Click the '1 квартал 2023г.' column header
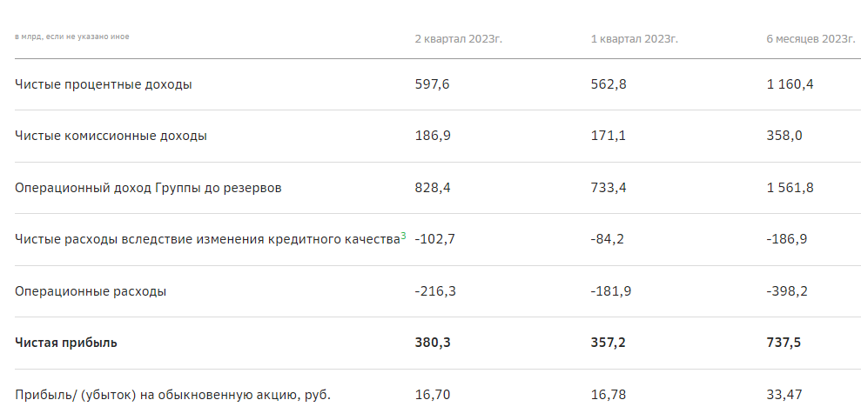This screenshot has width=861, height=420. coord(634,39)
